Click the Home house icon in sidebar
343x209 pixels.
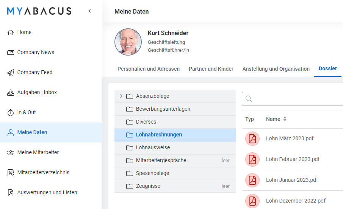point(11,33)
